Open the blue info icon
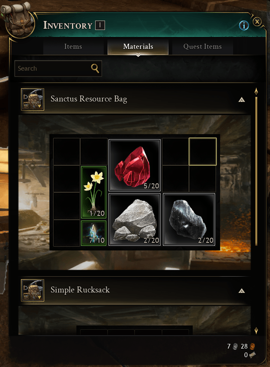Screen dimensions: 270x367 tap(244, 25)
